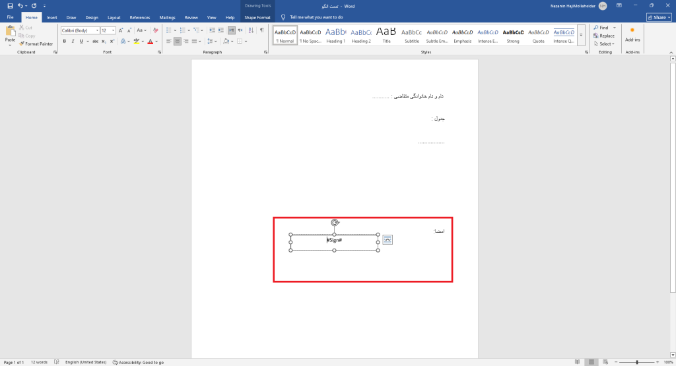676x366 pixels.
Task: Click the Show/Hide paragraph marks icon
Action: (261, 30)
